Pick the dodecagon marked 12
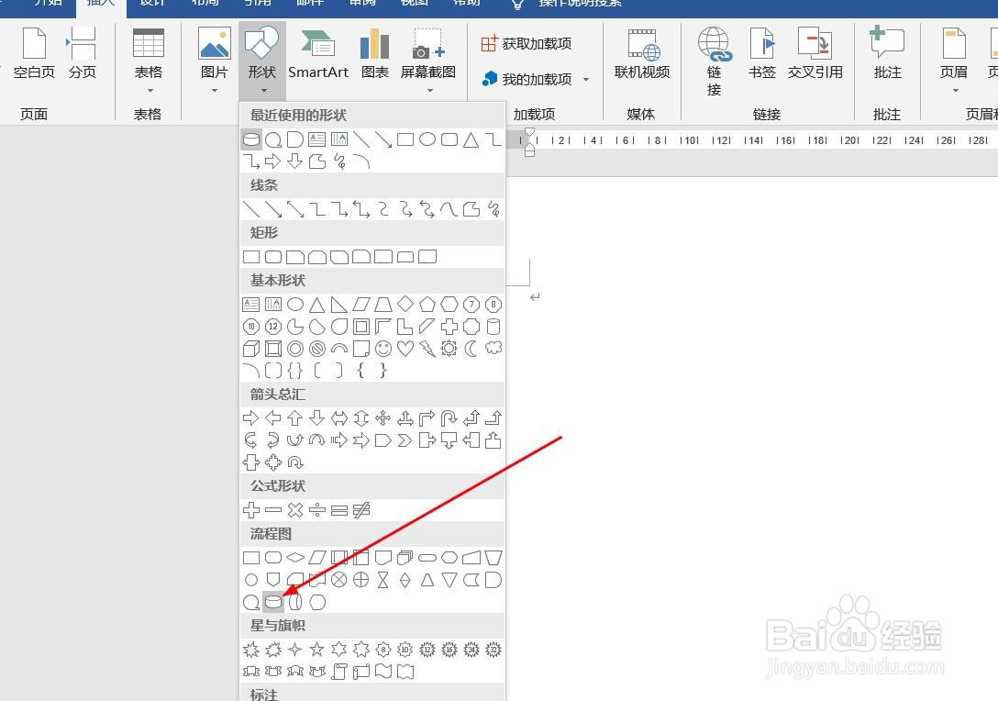The image size is (998, 701). 273,327
